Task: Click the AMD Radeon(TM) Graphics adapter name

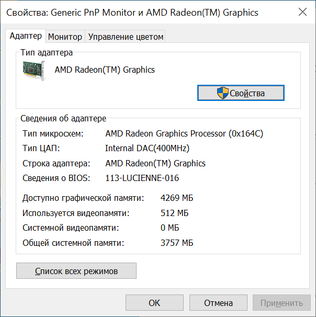Action: (x=105, y=70)
